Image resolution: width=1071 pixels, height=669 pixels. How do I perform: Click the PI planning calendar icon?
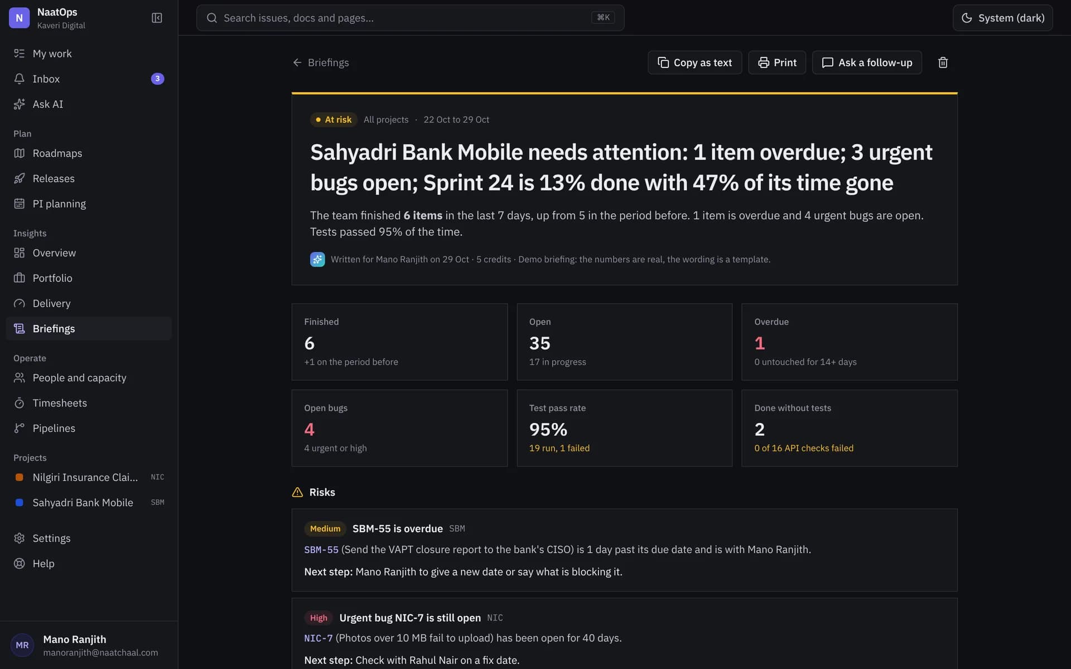tap(20, 203)
